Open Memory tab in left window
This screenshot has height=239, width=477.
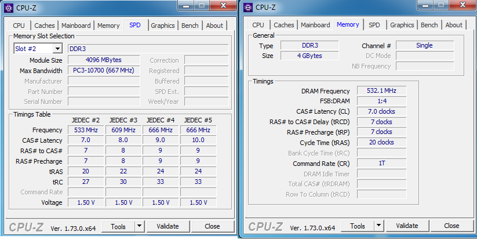[108, 26]
